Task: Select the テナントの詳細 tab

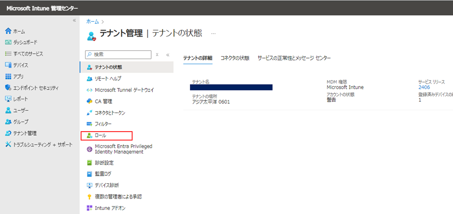Action: pos(198,58)
